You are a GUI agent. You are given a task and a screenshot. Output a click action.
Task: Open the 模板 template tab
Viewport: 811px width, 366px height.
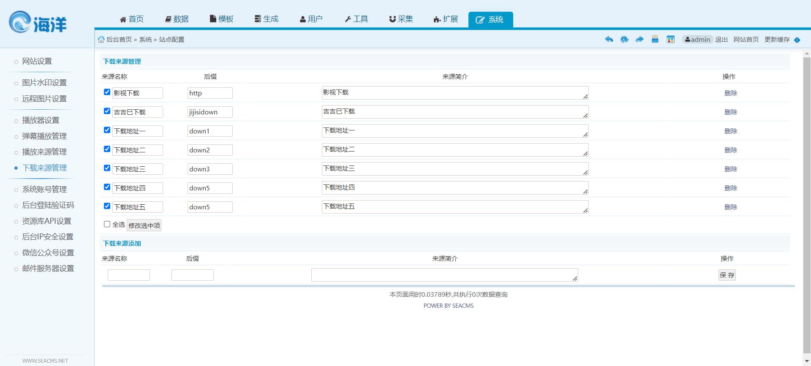tap(221, 19)
